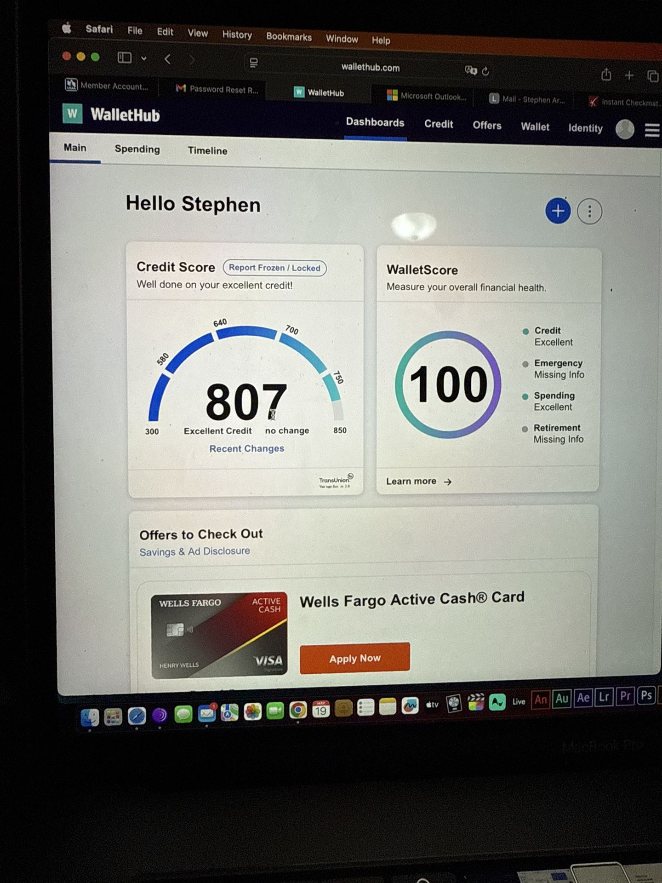Click the Retirement Missing Info item

553,433
